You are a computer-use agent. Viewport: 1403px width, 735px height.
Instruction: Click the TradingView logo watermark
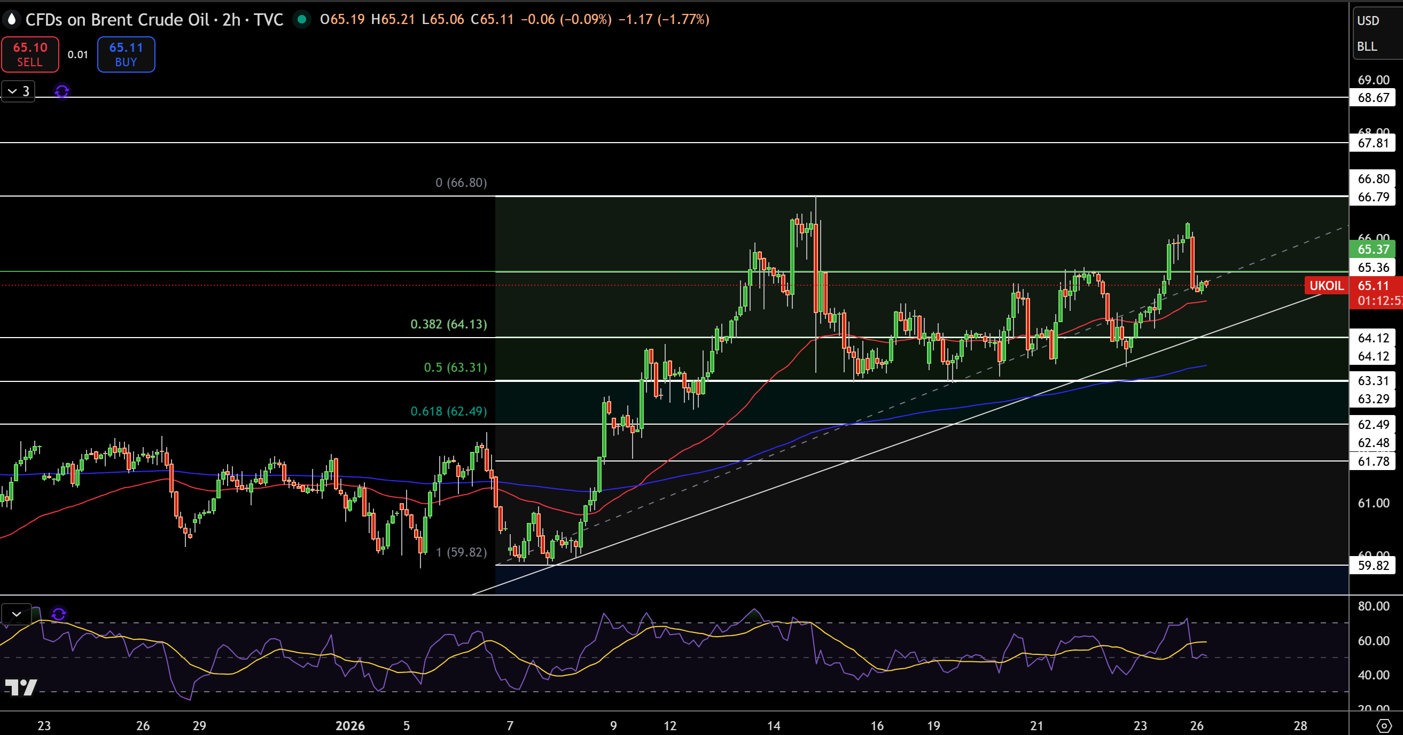(x=21, y=687)
